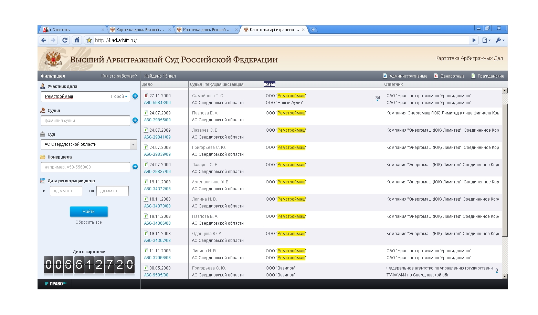The height and width of the screenshot is (315, 538).
Task: Bookmark page with the star icon
Action: pos(89,40)
